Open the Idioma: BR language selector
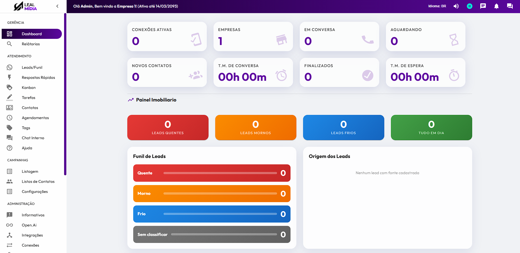Screen dimensions: 520x253 tap(437, 6)
